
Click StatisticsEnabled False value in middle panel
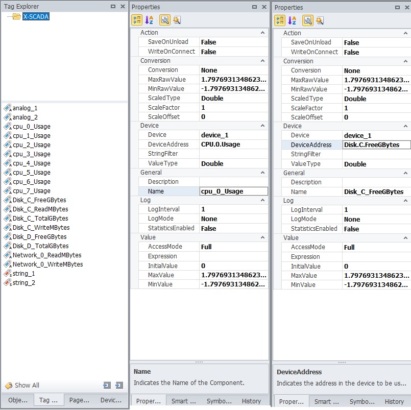233,228
